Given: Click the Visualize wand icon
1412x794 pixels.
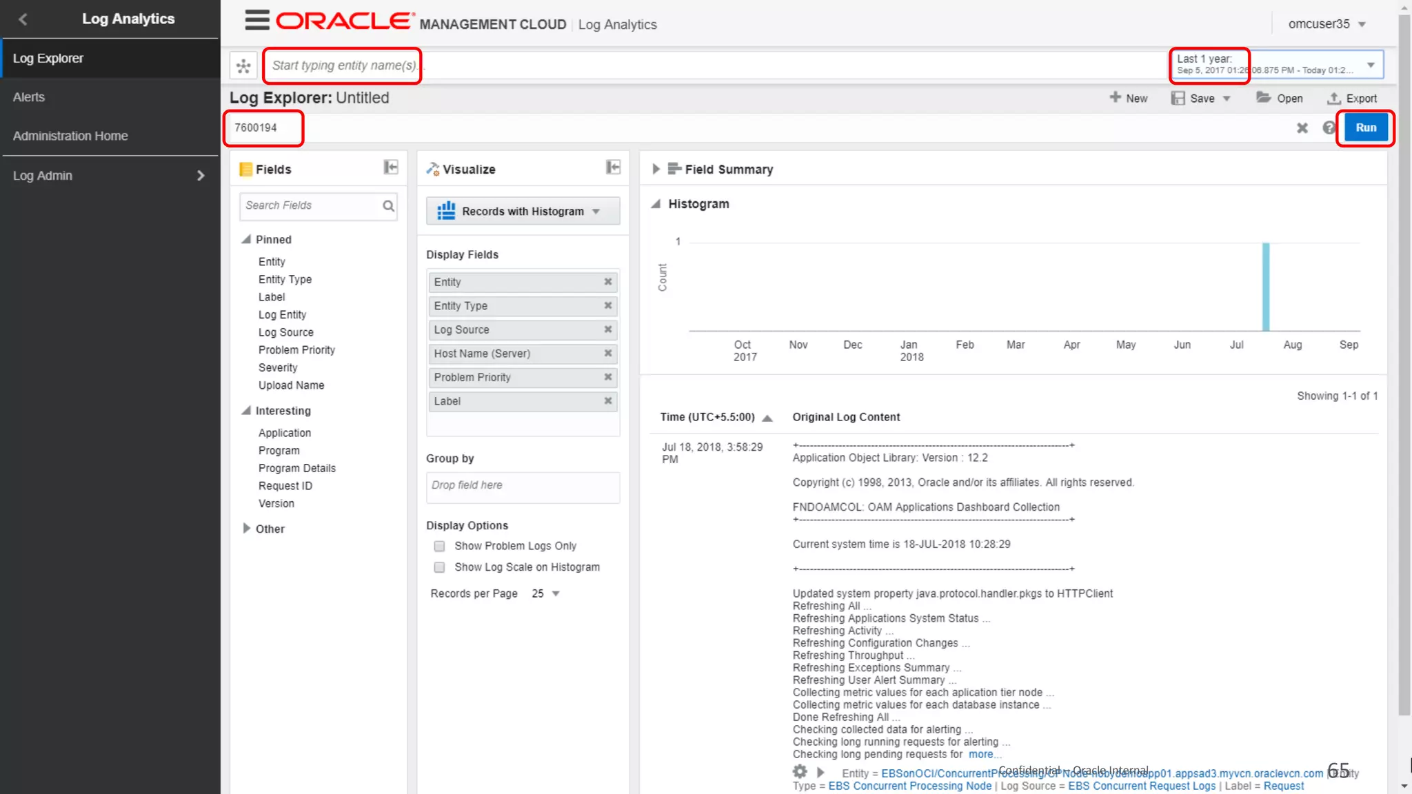Looking at the screenshot, I should (x=432, y=169).
